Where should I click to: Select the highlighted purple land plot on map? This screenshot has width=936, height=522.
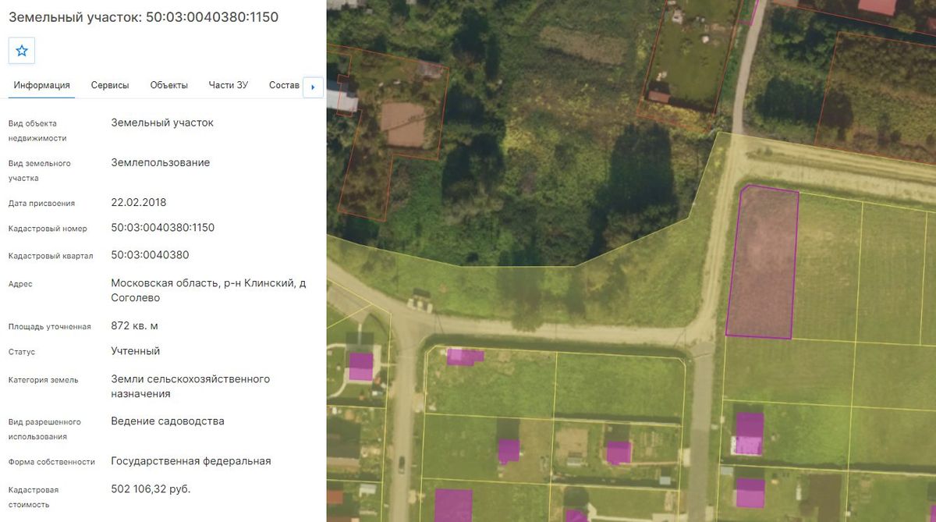click(762, 263)
